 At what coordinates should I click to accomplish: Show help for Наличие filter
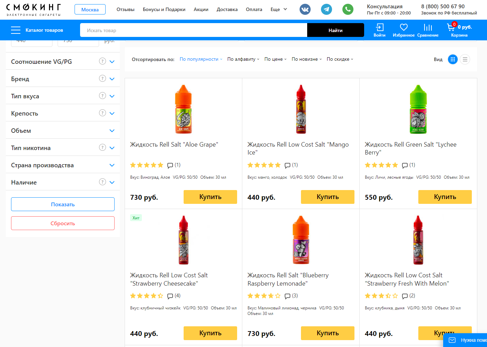103,182
